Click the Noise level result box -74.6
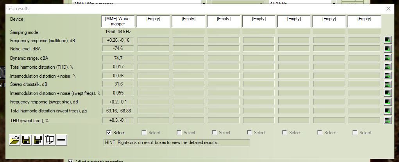 click(x=118, y=49)
